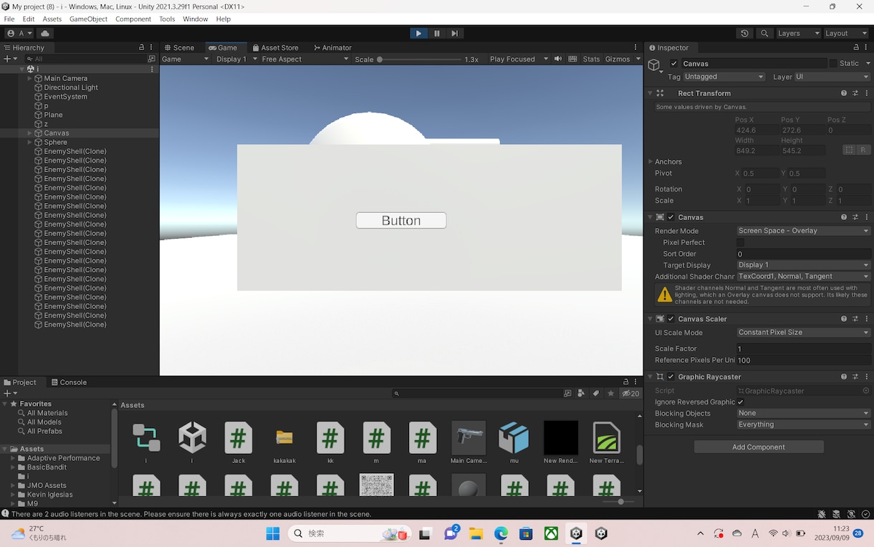Viewport: 874px width, 547px height.
Task: Mute game audio with the speaker icon
Action: tap(558, 59)
